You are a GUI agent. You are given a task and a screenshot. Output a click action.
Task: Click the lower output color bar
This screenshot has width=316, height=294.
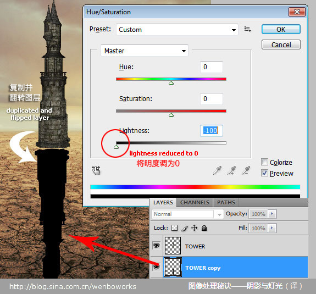click(195, 196)
